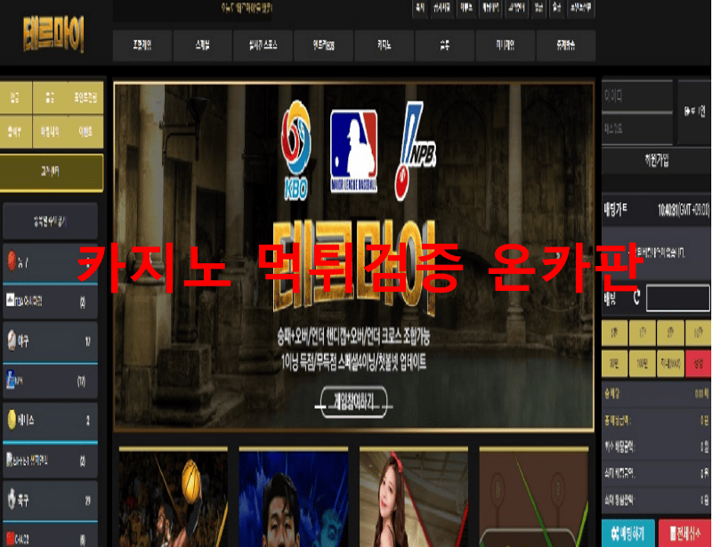This screenshot has height=547, width=712.
Task: Click the soccer ball 축구 icon
Action: [12, 500]
